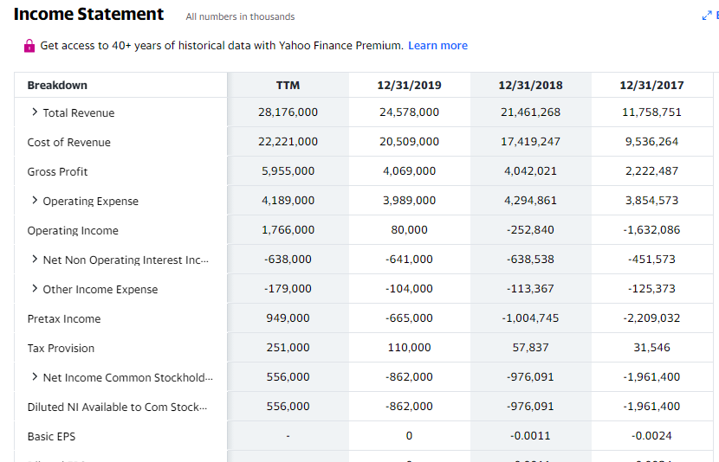Click 2017 total revenue value 11,758,751
The image size is (719, 462).
651,112
